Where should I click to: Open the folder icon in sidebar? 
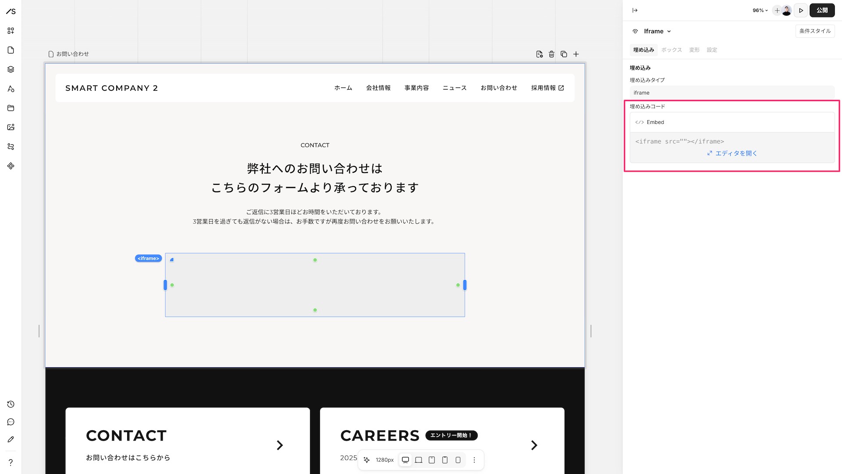(x=11, y=108)
